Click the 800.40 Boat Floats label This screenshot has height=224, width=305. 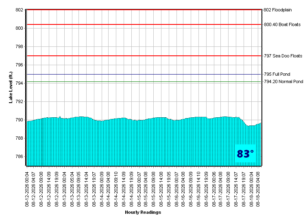(x=282, y=24)
